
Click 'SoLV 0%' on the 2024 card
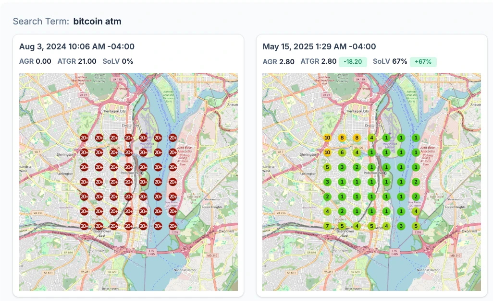[118, 61]
